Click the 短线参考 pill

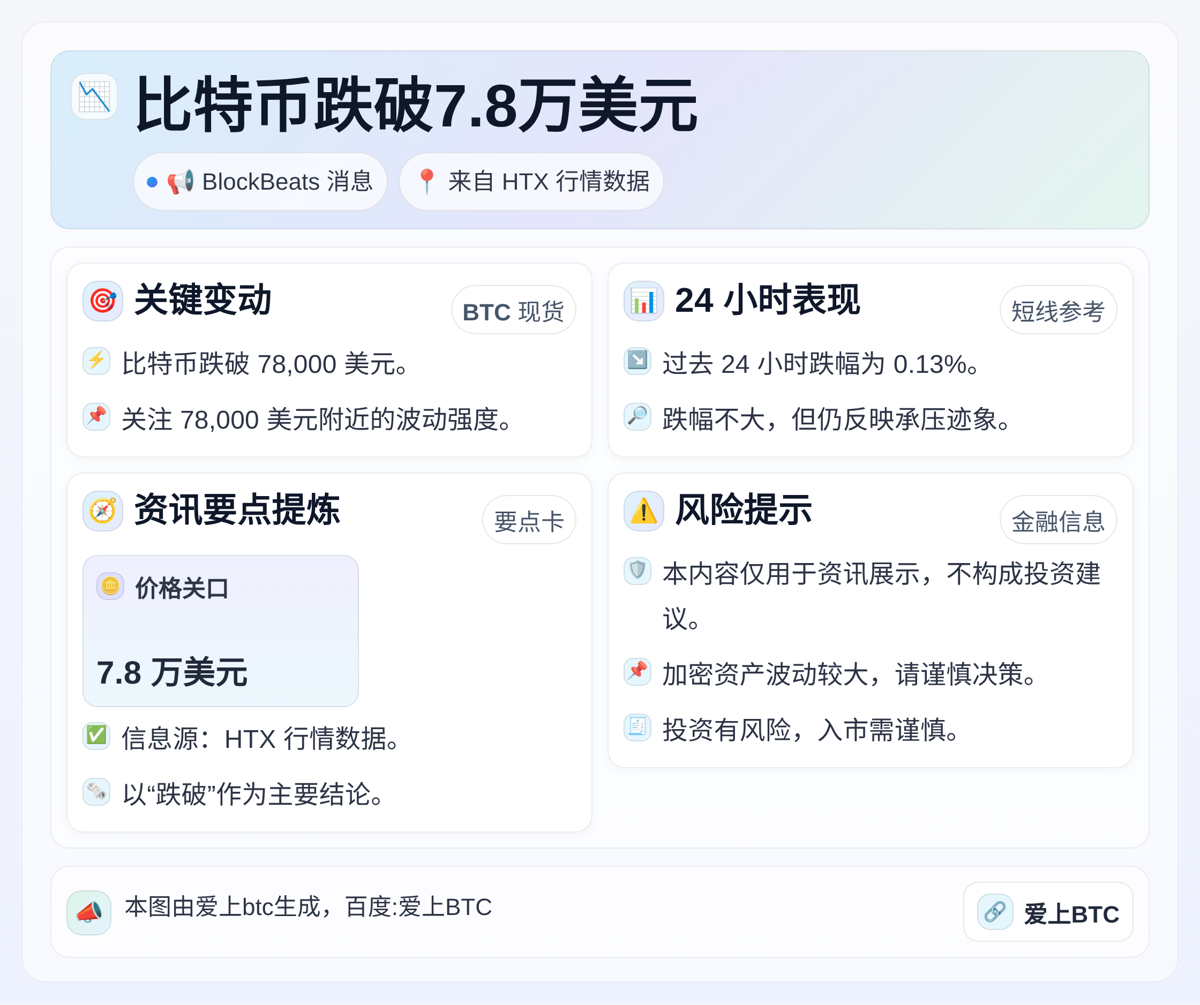[x=1057, y=310]
